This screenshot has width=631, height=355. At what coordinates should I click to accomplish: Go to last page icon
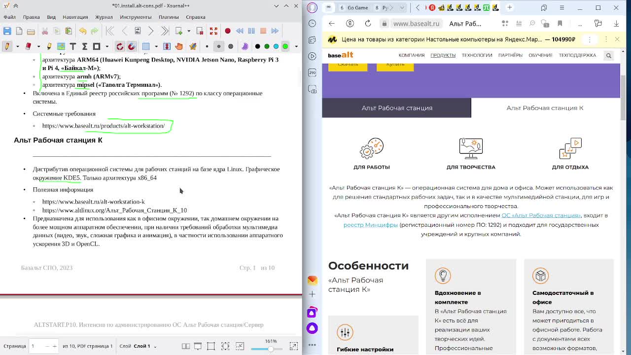tap(165, 31)
